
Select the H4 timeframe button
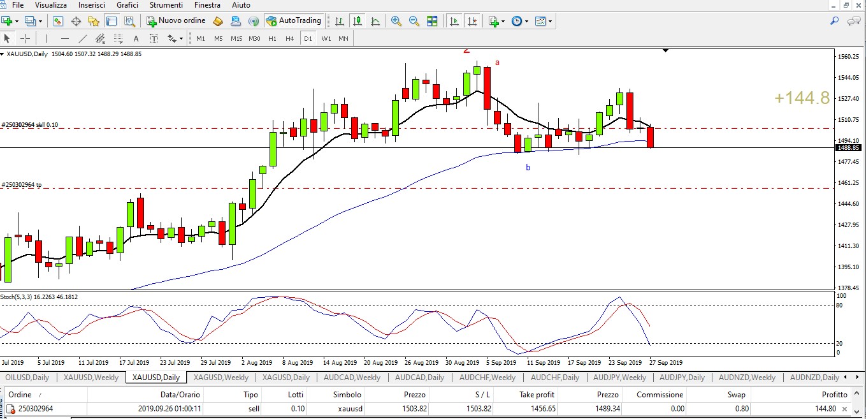click(x=290, y=38)
